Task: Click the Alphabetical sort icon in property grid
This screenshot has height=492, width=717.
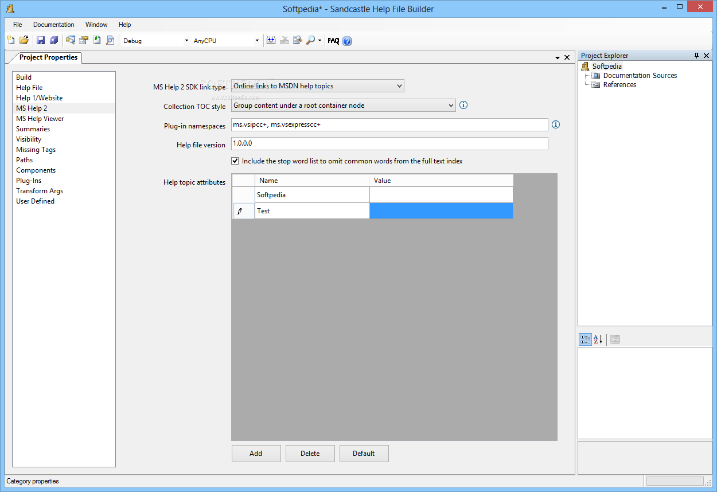Action: pos(598,339)
